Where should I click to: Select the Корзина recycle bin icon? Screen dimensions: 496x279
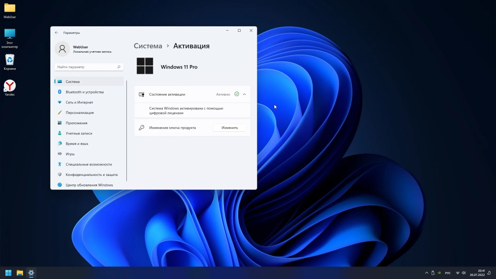10,62
